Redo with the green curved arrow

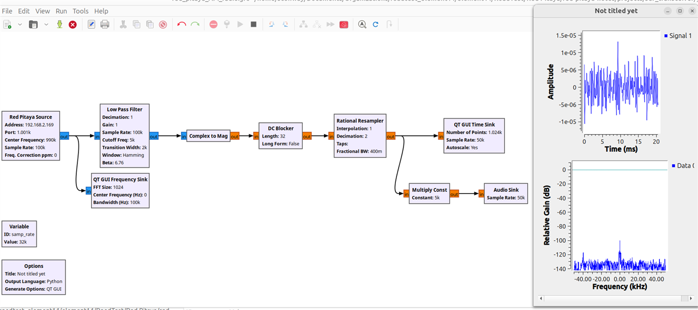tap(195, 25)
